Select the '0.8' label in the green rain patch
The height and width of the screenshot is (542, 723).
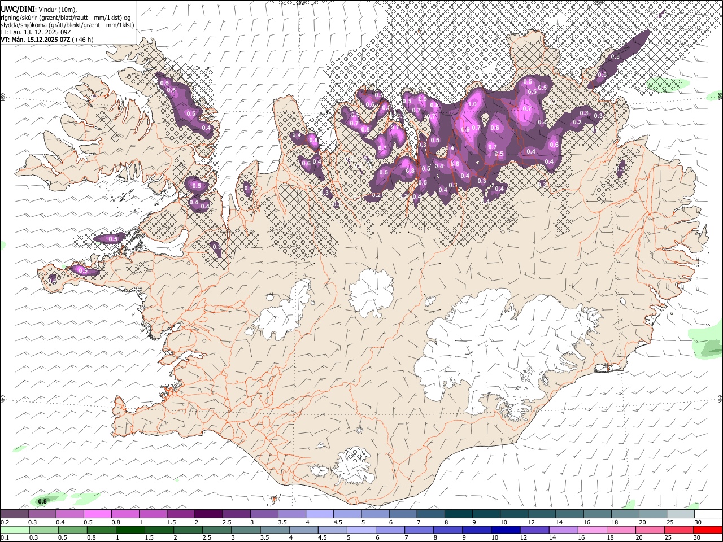pos(42,501)
